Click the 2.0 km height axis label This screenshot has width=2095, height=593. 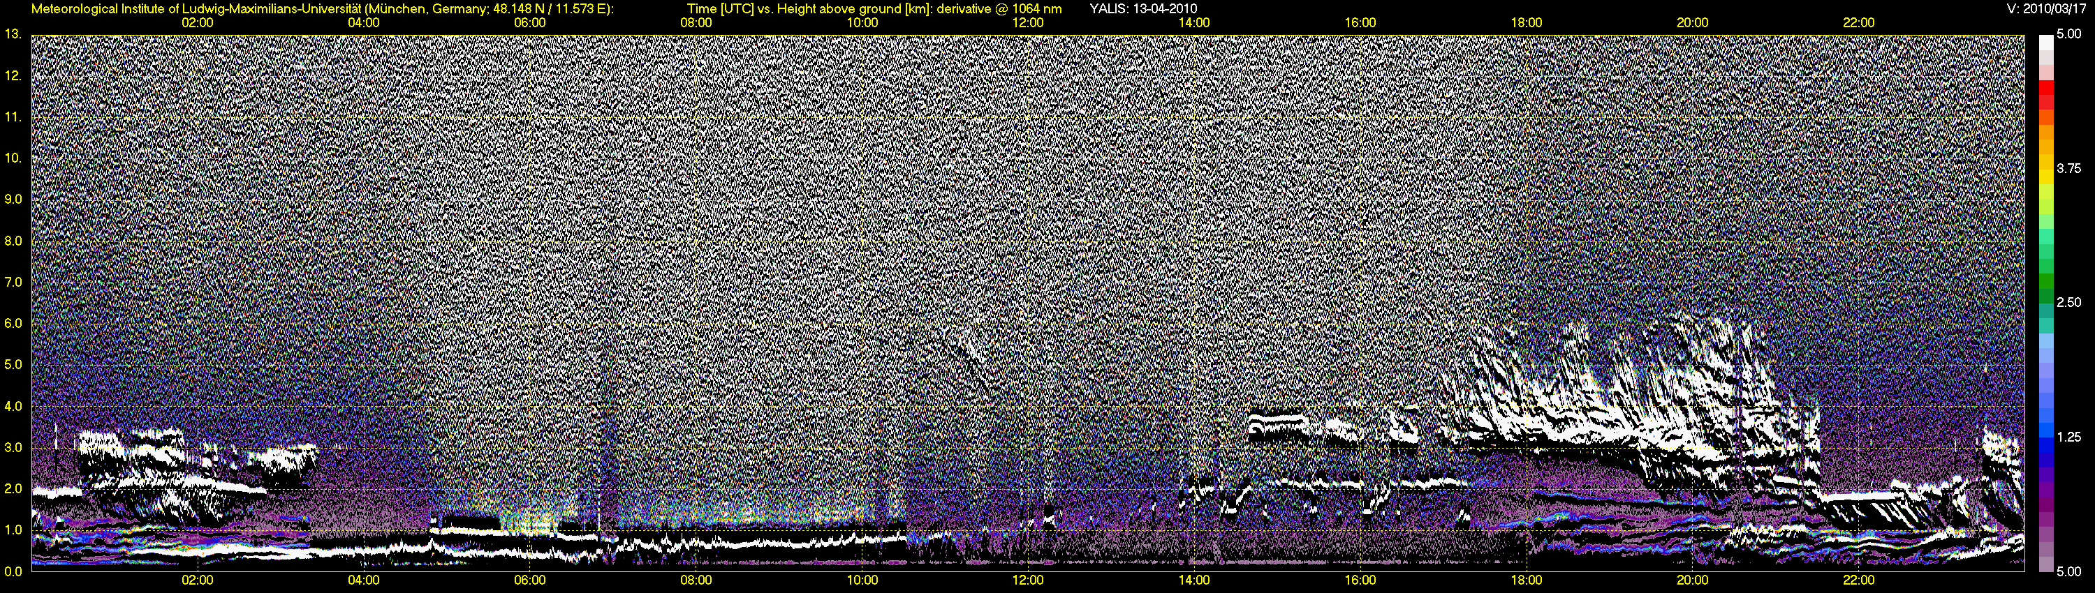12,489
